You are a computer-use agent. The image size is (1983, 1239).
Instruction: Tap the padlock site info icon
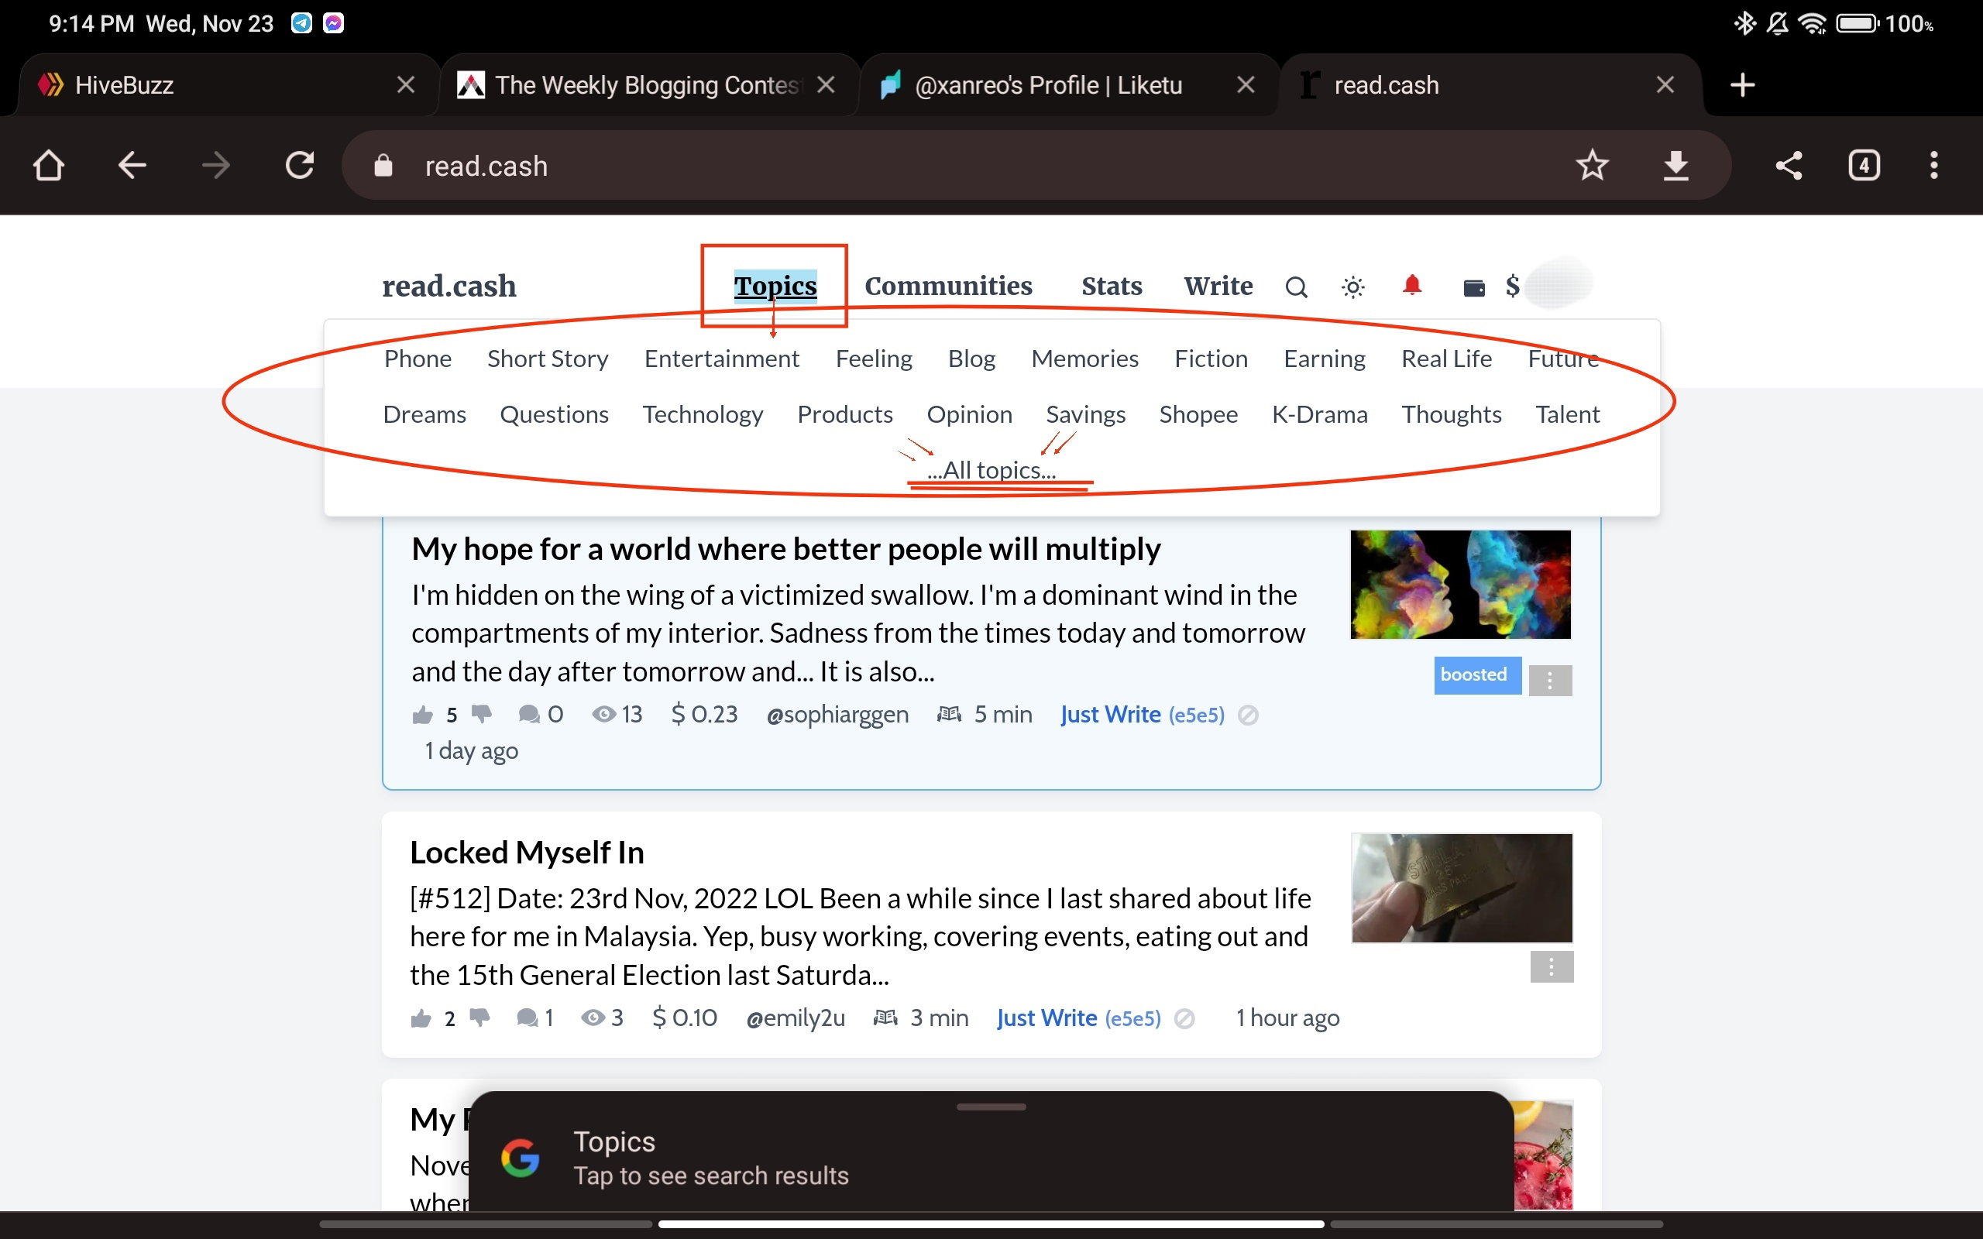(x=383, y=166)
